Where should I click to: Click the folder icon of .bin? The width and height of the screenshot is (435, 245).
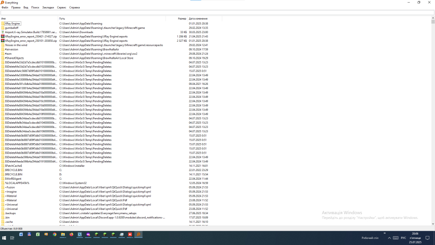click(3, 218)
